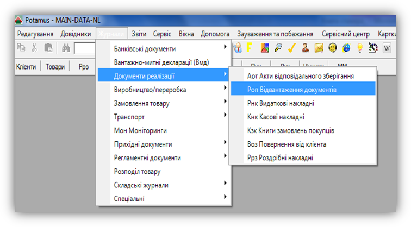The height and width of the screenshot is (227, 411).
Task: Click the envelope mail icon
Action: [x=319, y=48]
